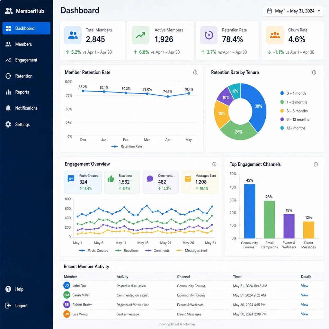Click the Dashboard grid icon in sidebar
The width and height of the screenshot is (329, 329).
coord(8,28)
